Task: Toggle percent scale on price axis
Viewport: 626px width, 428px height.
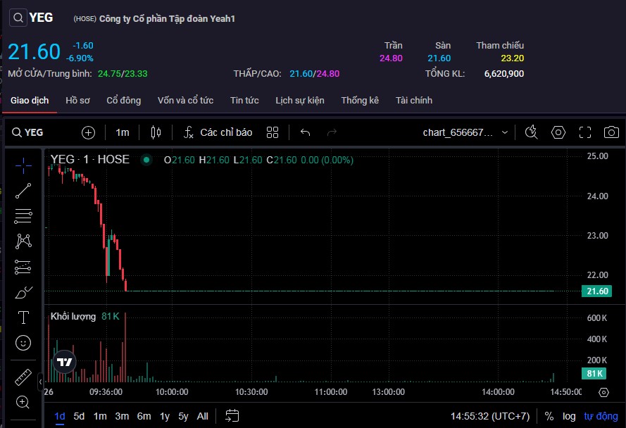Action: 549,416
